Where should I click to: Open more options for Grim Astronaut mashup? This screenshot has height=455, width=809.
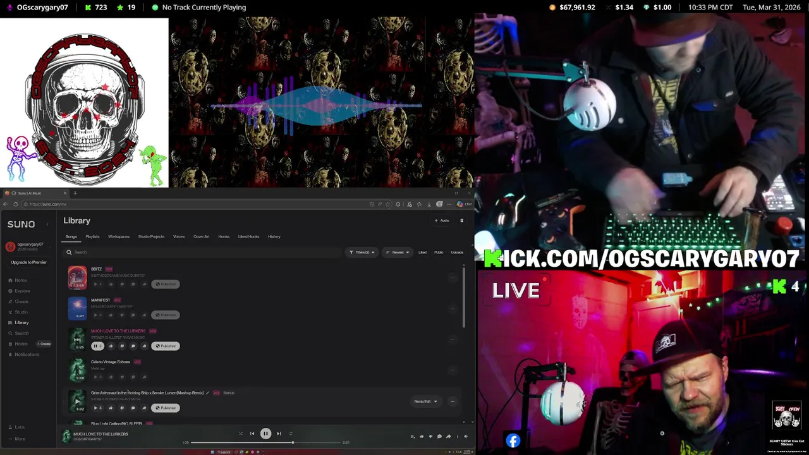click(x=453, y=401)
